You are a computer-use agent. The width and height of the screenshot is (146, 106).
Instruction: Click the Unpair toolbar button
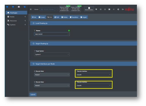(x=84, y=17)
